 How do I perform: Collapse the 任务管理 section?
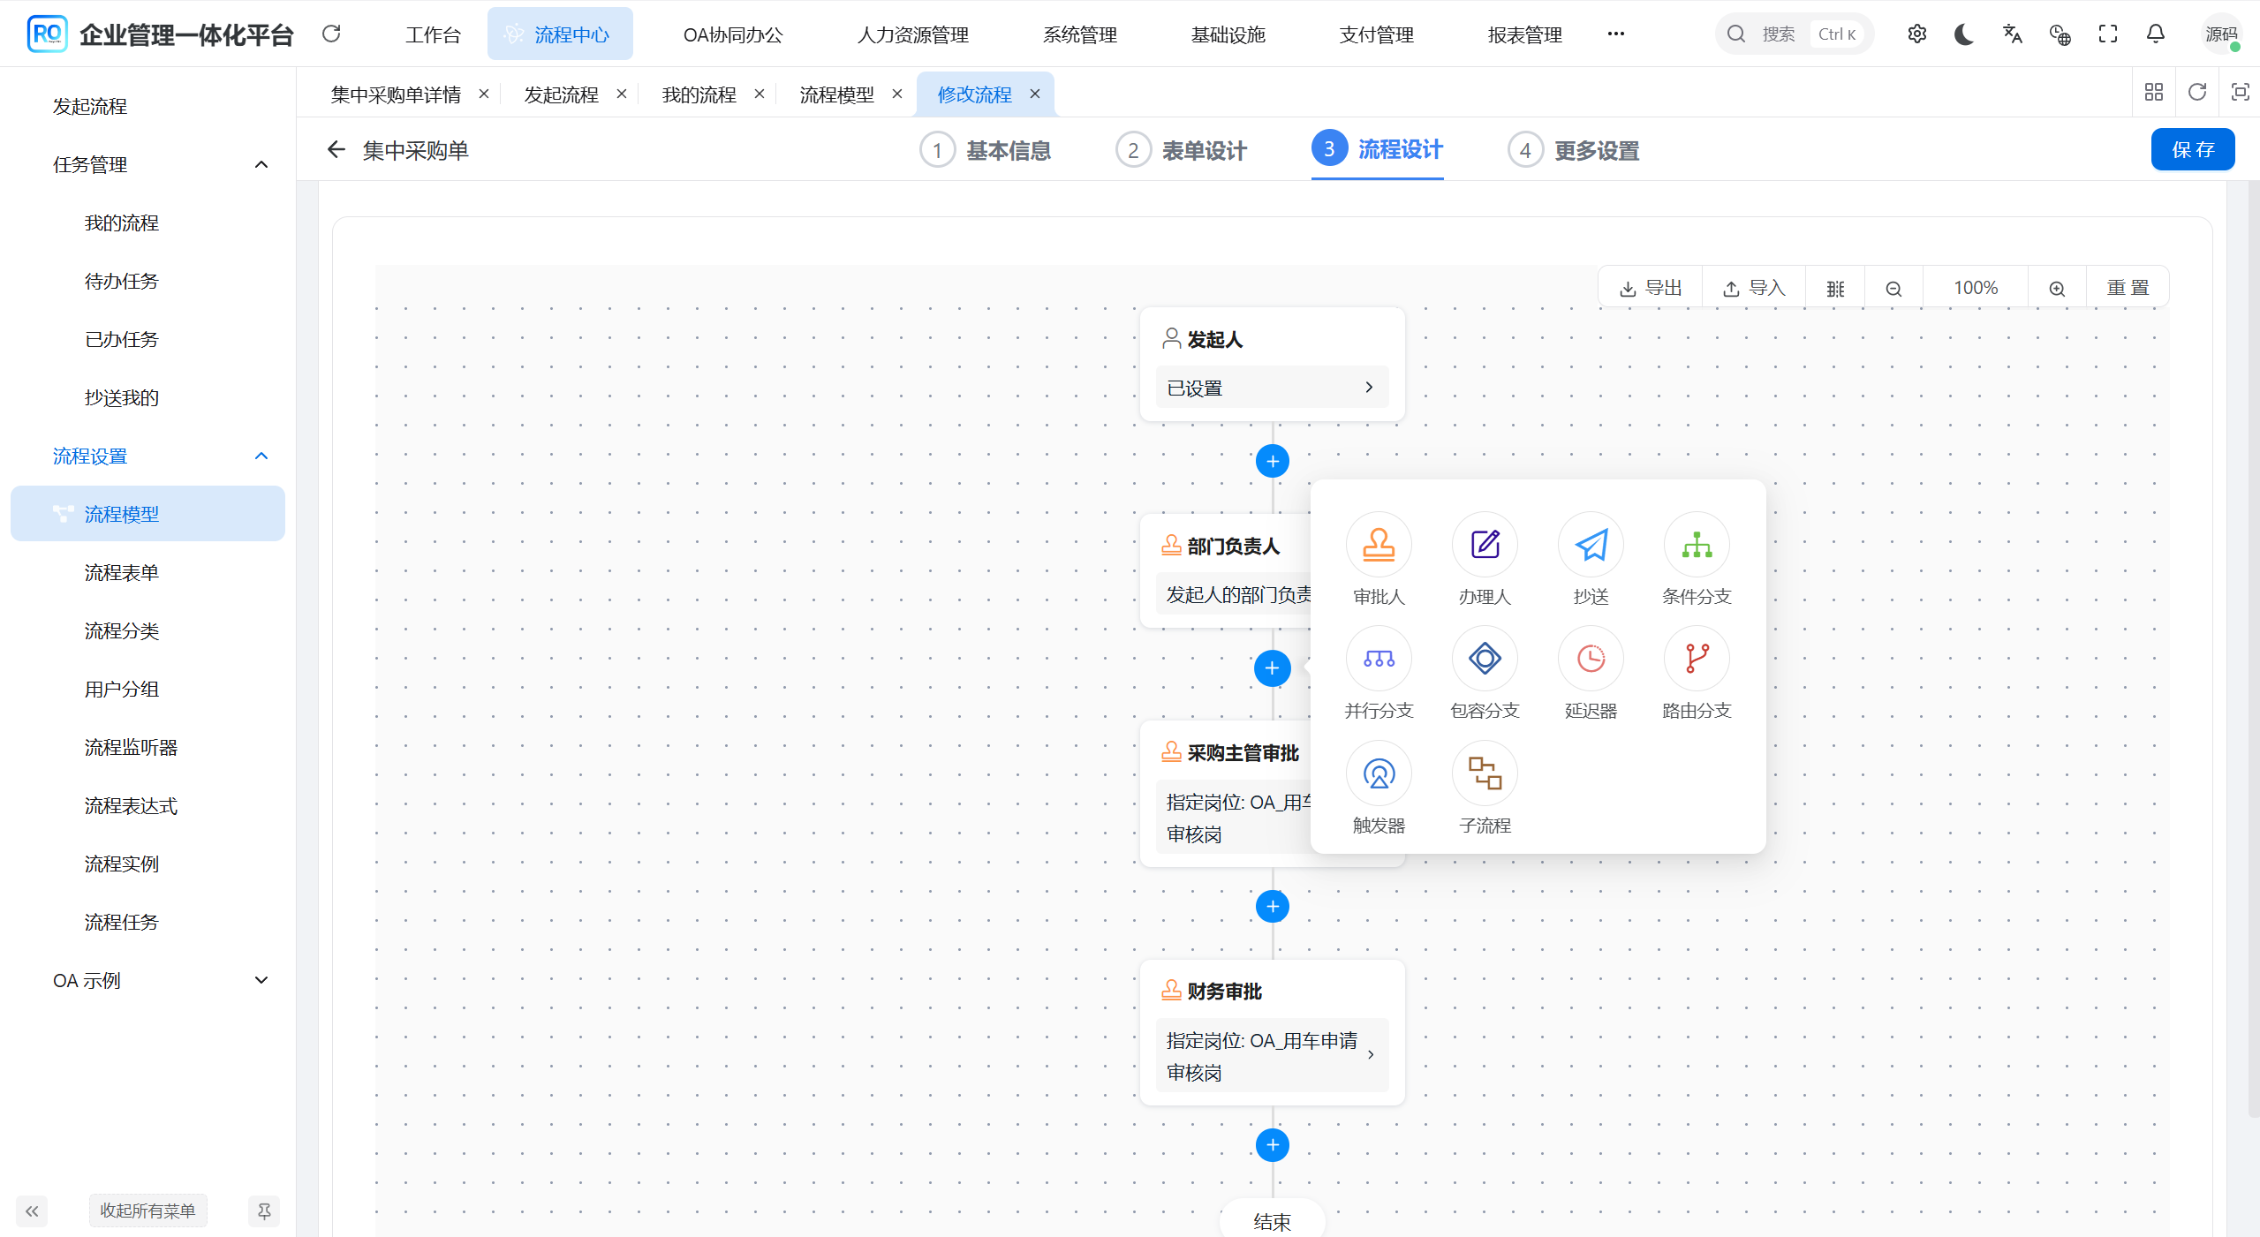[260, 163]
